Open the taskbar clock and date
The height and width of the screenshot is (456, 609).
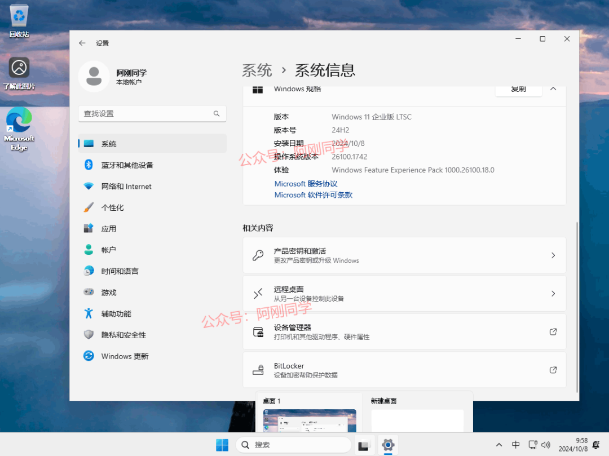[x=573, y=445]
